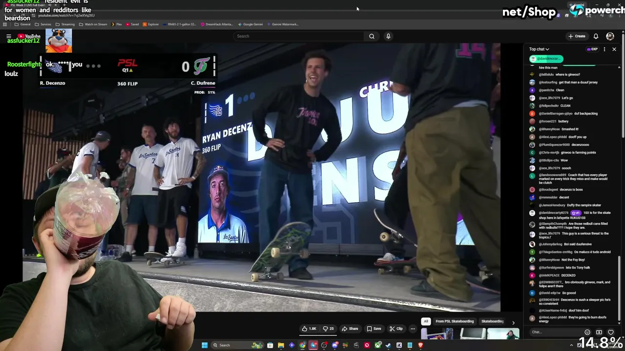Clip the video with scissors button
Viewport: 625px width, 351px height.
396,329
